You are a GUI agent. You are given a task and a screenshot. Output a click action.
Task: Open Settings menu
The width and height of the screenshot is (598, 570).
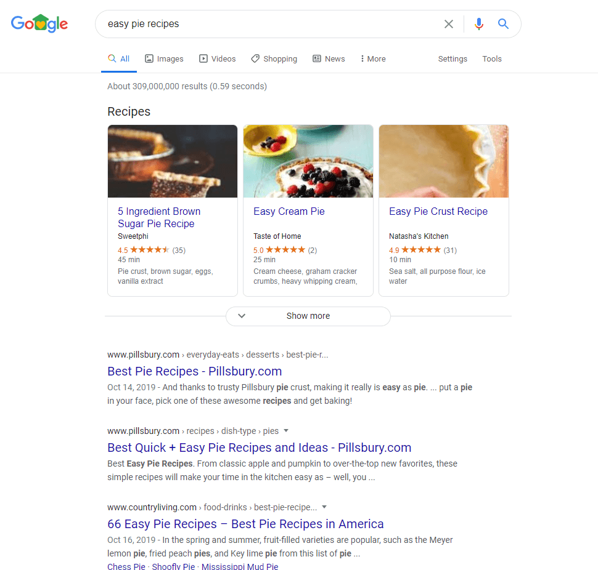(453, 59)
